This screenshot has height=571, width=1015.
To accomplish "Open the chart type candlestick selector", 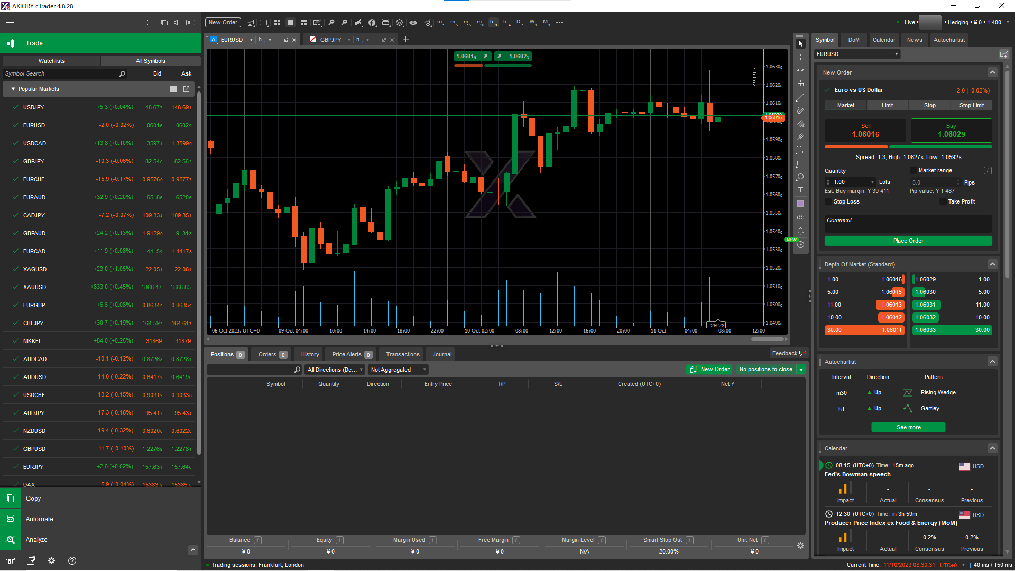I will click(x=358, y=23).
